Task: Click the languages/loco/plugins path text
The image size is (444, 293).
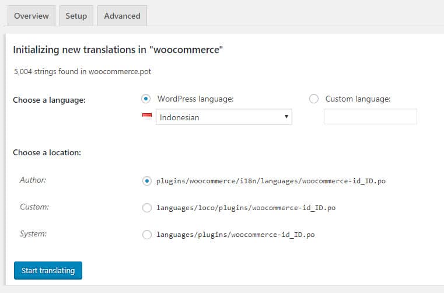Action: [x=246, y=208]
